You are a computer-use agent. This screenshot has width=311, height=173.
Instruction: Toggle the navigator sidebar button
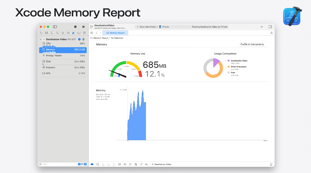[55, 27]
